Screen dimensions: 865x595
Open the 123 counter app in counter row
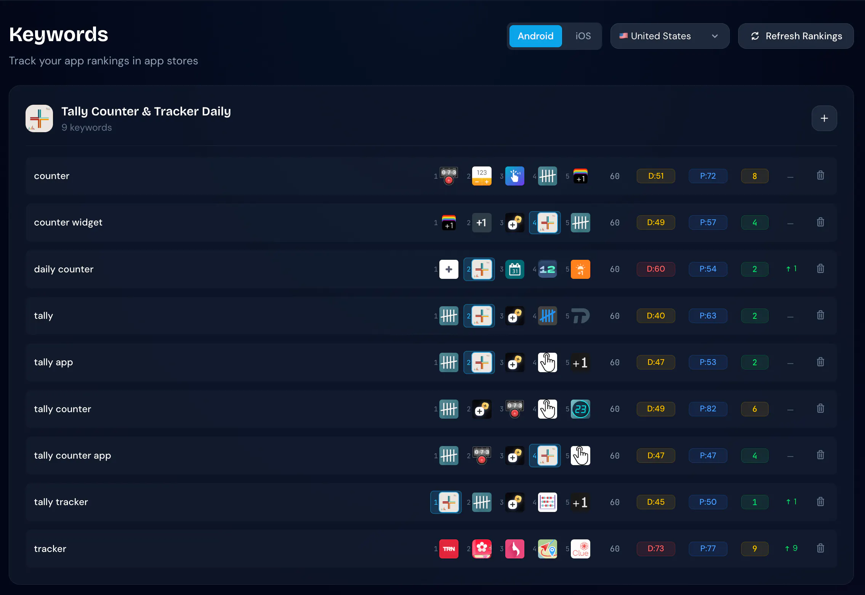pos(482,176)
